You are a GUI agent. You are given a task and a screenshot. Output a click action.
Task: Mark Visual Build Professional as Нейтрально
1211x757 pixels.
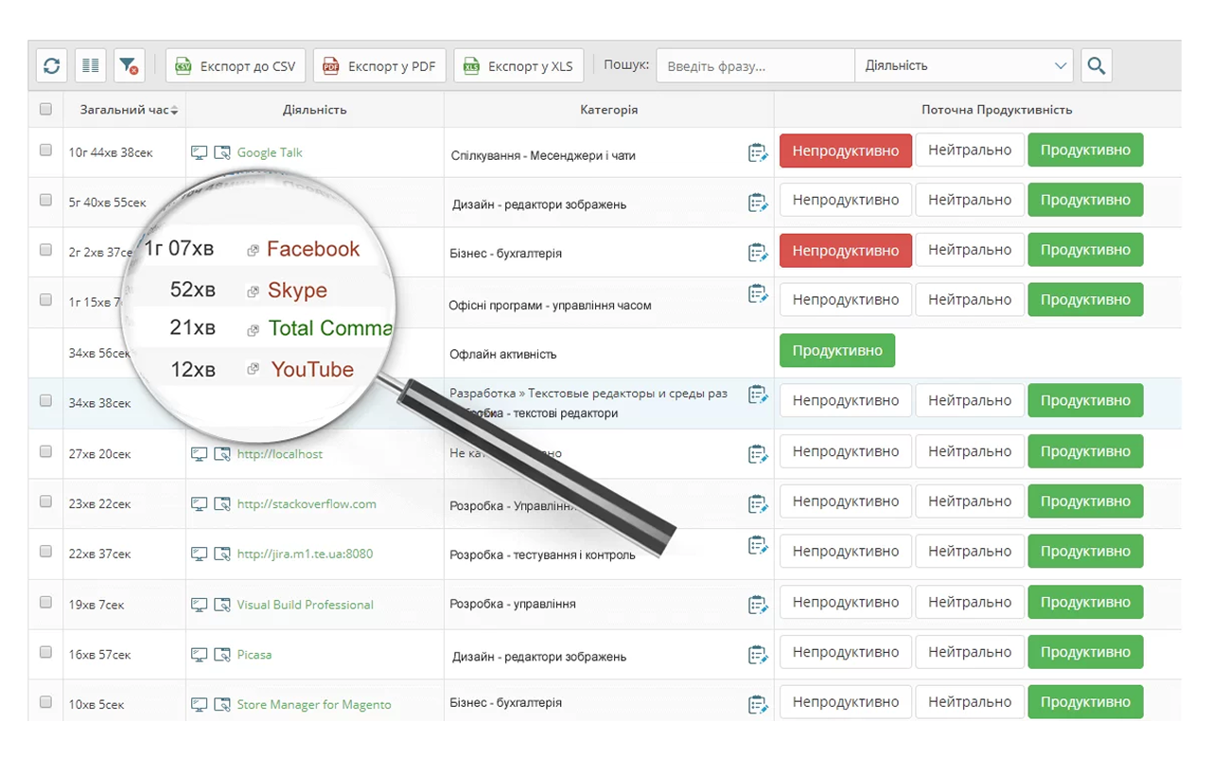[x=970, y=602]
